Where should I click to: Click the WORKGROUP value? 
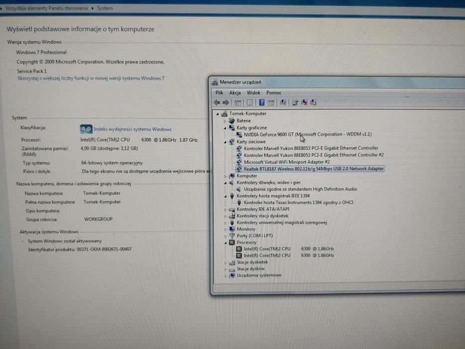tap(98, 219)
